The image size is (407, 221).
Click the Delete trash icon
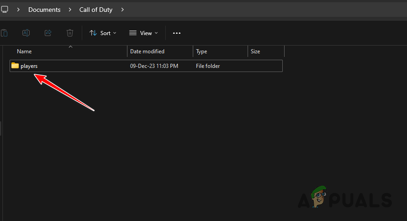[x=70, y=33]
